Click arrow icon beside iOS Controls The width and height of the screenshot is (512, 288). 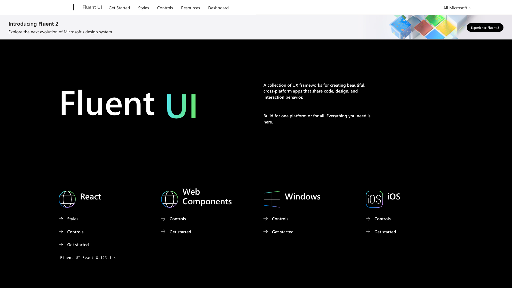click(368, 219)
